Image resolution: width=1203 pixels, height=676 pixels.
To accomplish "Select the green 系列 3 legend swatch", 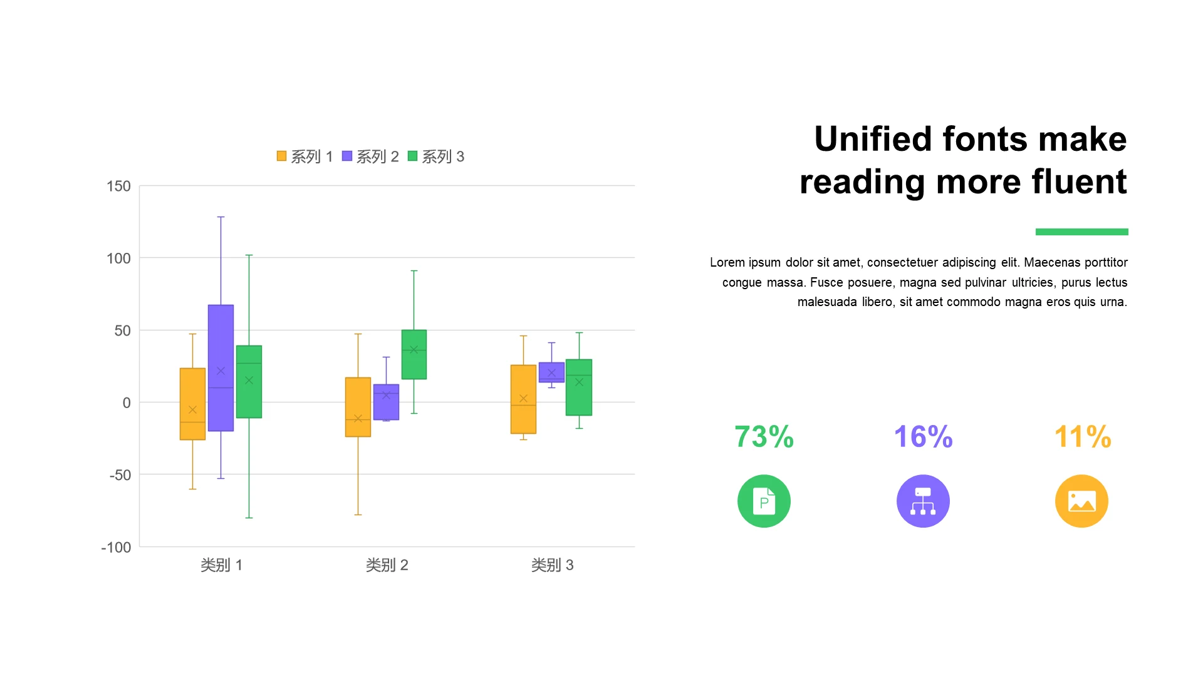I will tap(412, 156).
